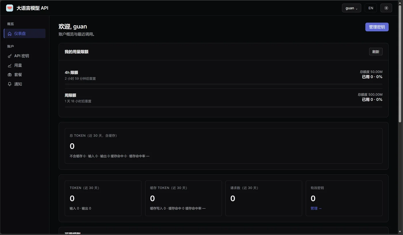
Task: Select 套餐 in the sidebar
Action: (24, 75)
